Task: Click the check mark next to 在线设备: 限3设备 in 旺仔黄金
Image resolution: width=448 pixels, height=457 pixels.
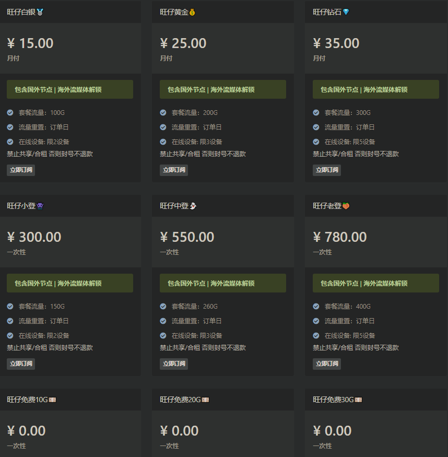Action: 163,142
